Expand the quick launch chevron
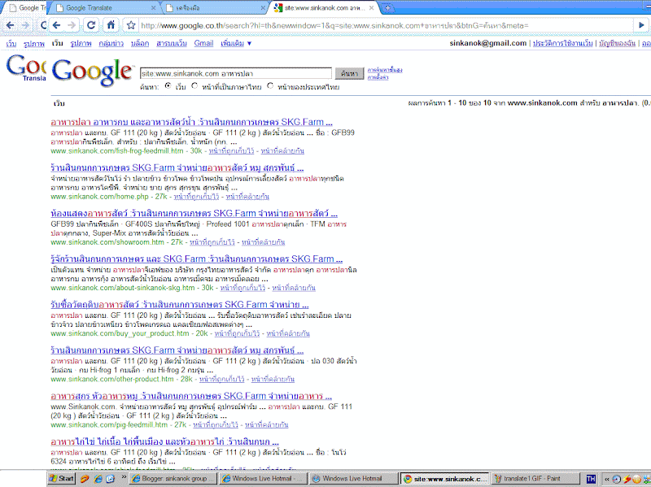This screenshot has height=487, width=651. 124,477
